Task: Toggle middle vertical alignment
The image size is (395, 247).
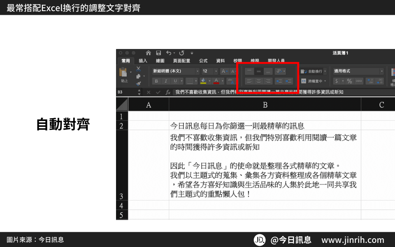Action: tap(259, 71)
